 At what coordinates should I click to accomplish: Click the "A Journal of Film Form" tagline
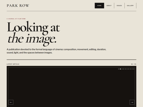tap(16, 19)
